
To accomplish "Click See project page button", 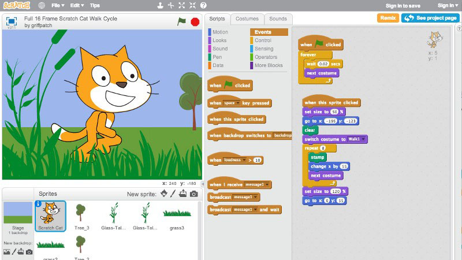I will pyautogui.click(x=430, y=18).
